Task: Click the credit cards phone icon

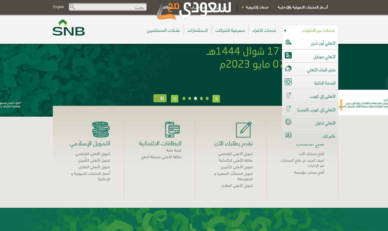Action: [x=172, y=129]
